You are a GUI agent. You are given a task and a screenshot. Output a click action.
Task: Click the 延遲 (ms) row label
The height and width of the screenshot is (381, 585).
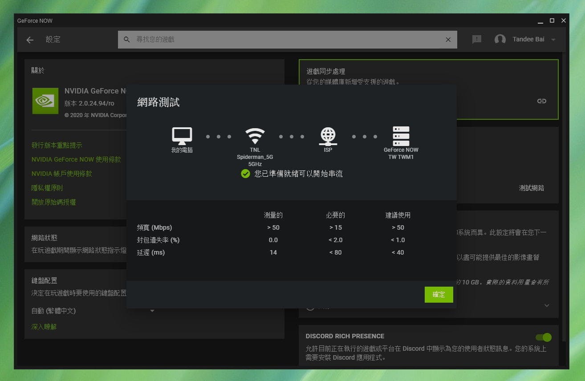[151, 252]
